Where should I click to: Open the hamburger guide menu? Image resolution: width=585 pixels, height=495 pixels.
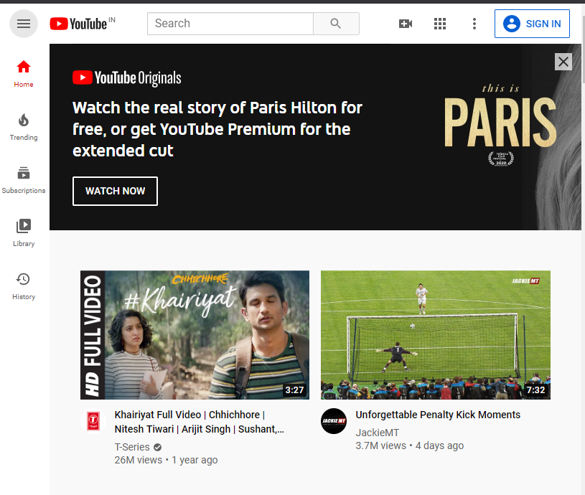pos(24,24)
